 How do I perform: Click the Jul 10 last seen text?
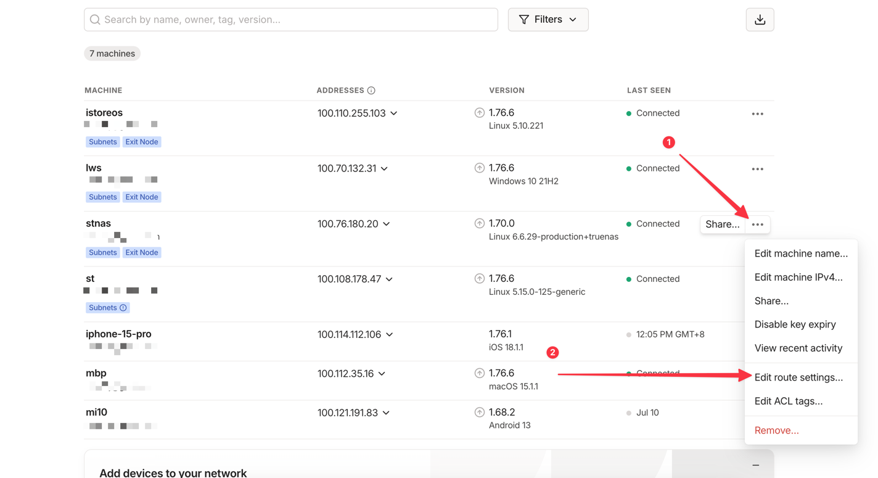[647, 413]
